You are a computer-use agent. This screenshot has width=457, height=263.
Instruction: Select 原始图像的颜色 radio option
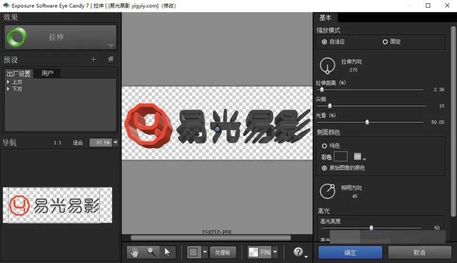click(324, 168)
